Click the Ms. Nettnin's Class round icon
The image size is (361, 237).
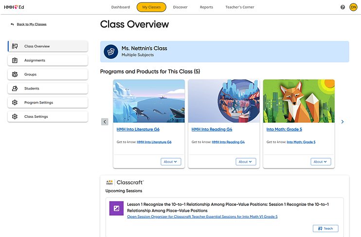pyautogui.click(x=111, y=52)
